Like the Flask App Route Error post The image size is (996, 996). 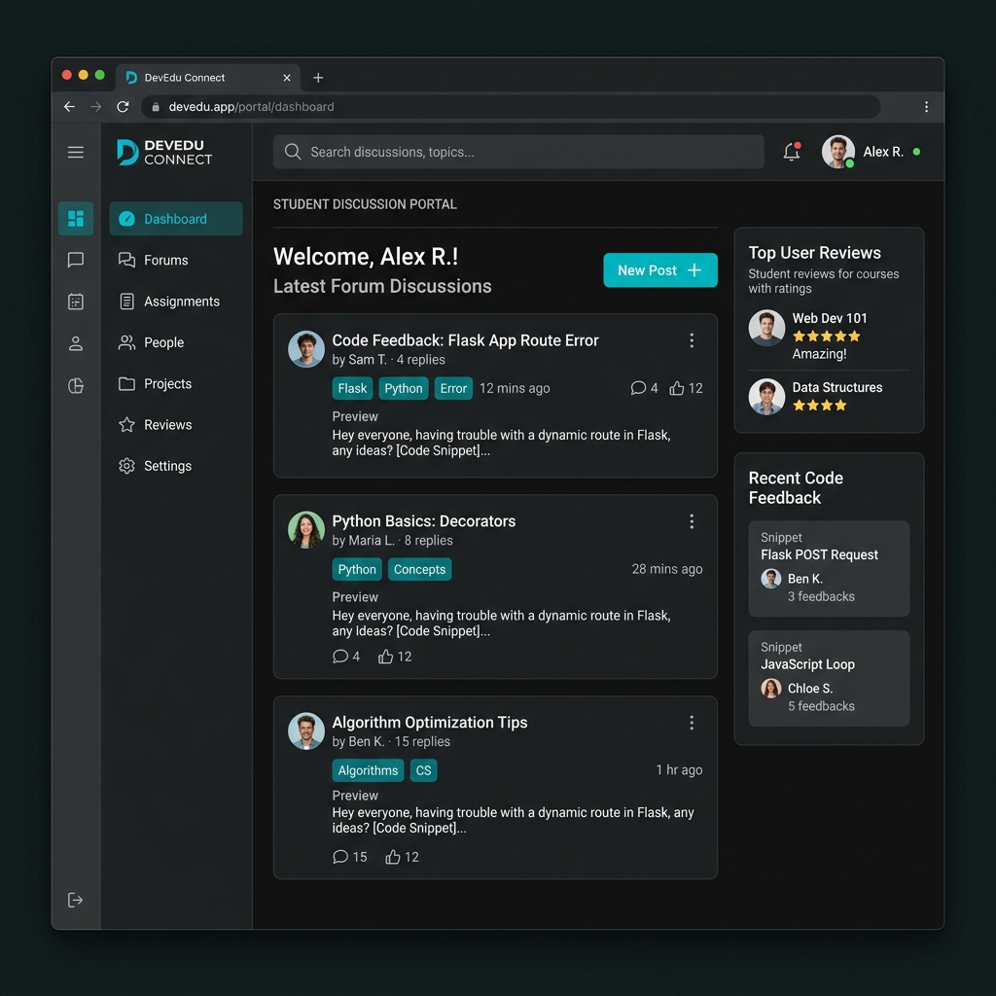click(677, 388)
